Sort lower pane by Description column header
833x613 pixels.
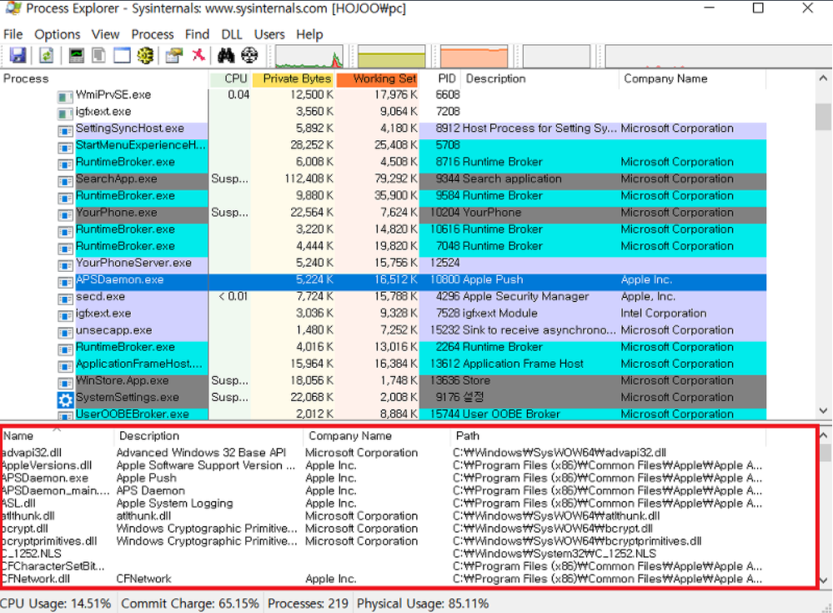tap(208, 435)
